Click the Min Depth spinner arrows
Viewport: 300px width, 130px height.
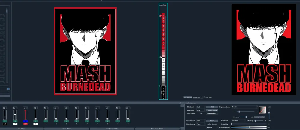point(205,107)
